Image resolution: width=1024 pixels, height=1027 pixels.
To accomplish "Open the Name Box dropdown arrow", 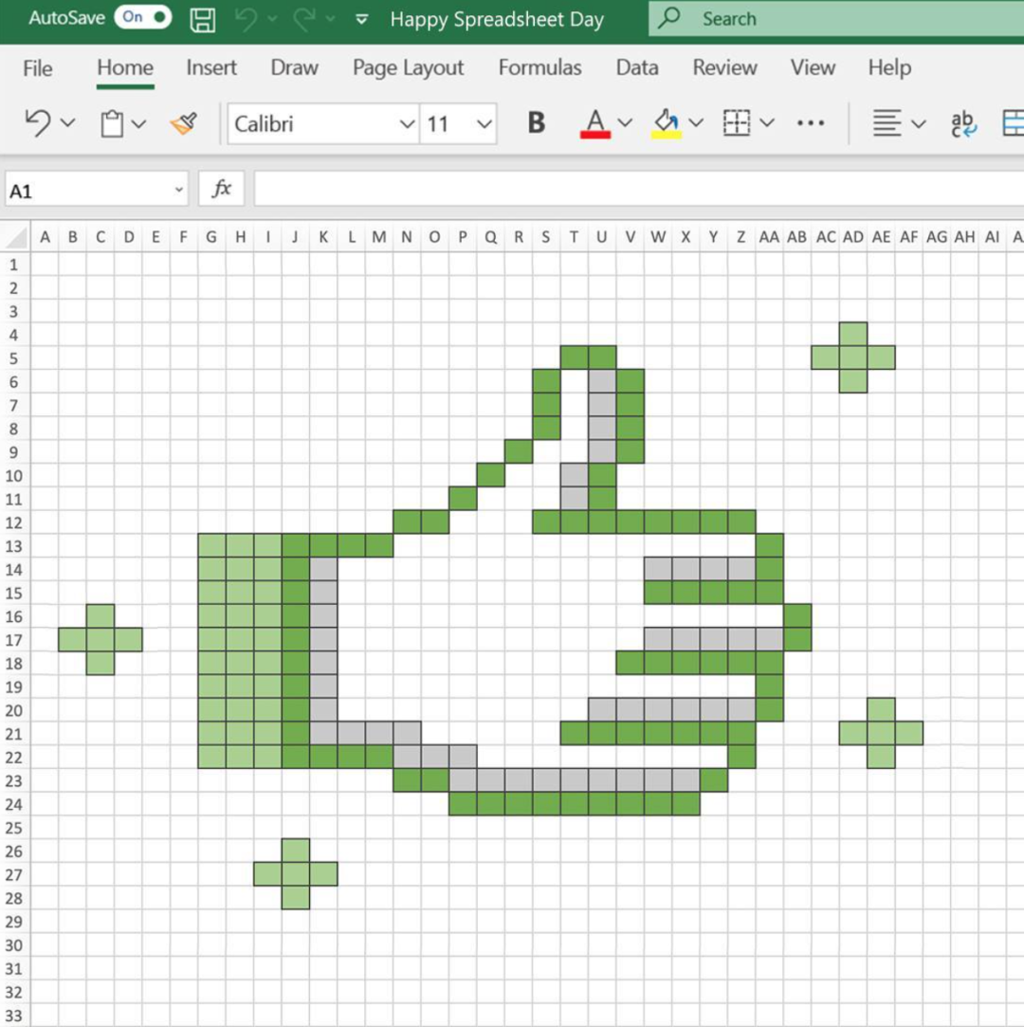I will coord(179,190).
